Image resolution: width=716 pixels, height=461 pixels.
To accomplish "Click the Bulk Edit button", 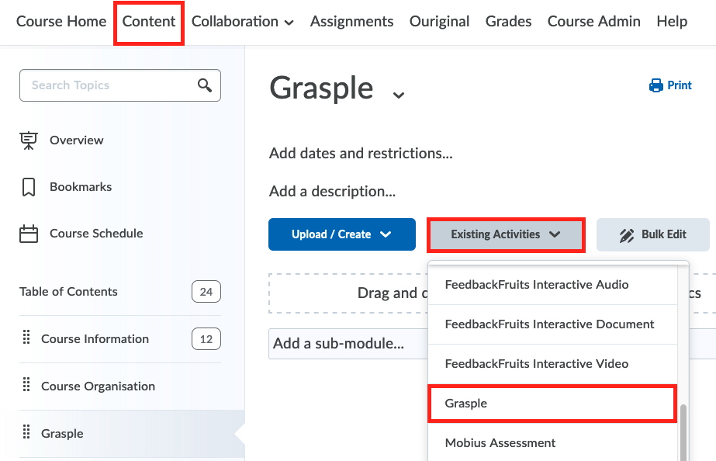I will point(652,234).
